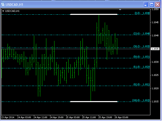Click the lower white line at 1.1015
162x121 pixels.
coord(94,102)
